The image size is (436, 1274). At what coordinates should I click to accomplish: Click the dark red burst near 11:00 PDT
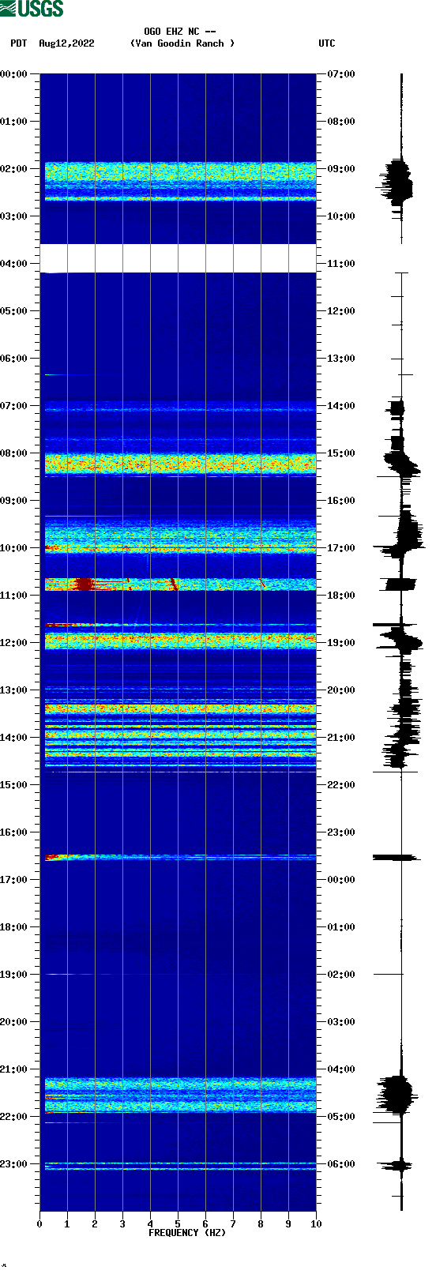coord(84,584)
